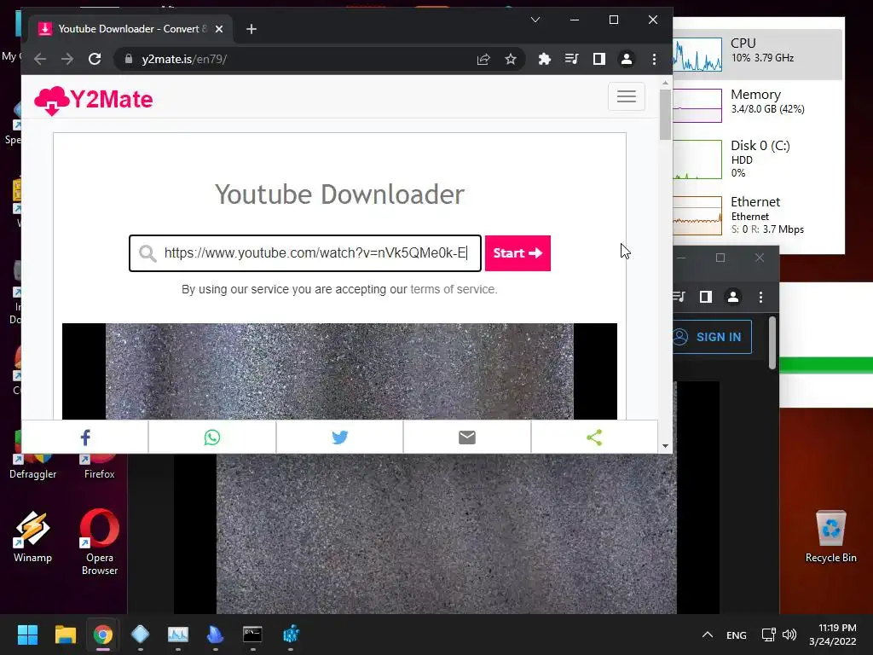
Task: Open Chrome three-dot menu
Action: click(654, 59)
